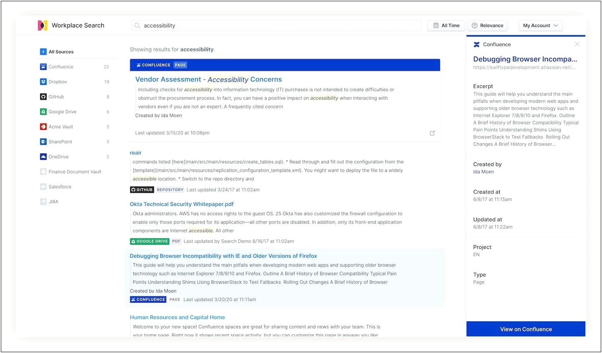Click the Confluence source icon in sidebar
Viewport: 602px width, 353px height.
tap(43, 67)
